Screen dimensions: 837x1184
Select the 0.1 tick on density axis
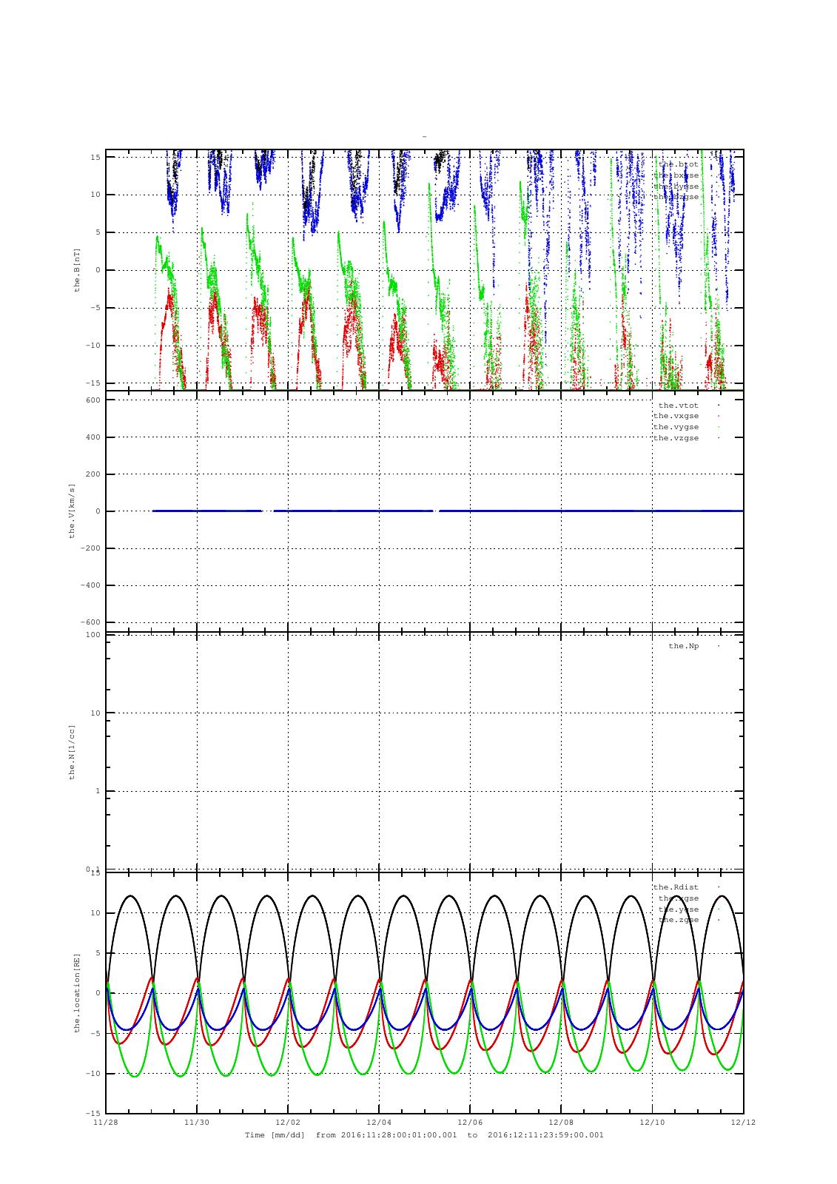93,869
